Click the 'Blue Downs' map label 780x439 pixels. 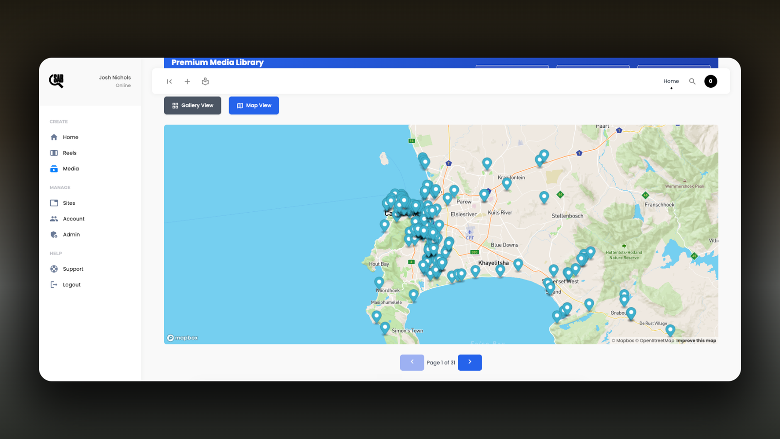coord(505,245)
